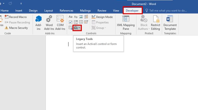Open Restrict Editing pane
Screen dimensions: 198x110
click(156, 23)
